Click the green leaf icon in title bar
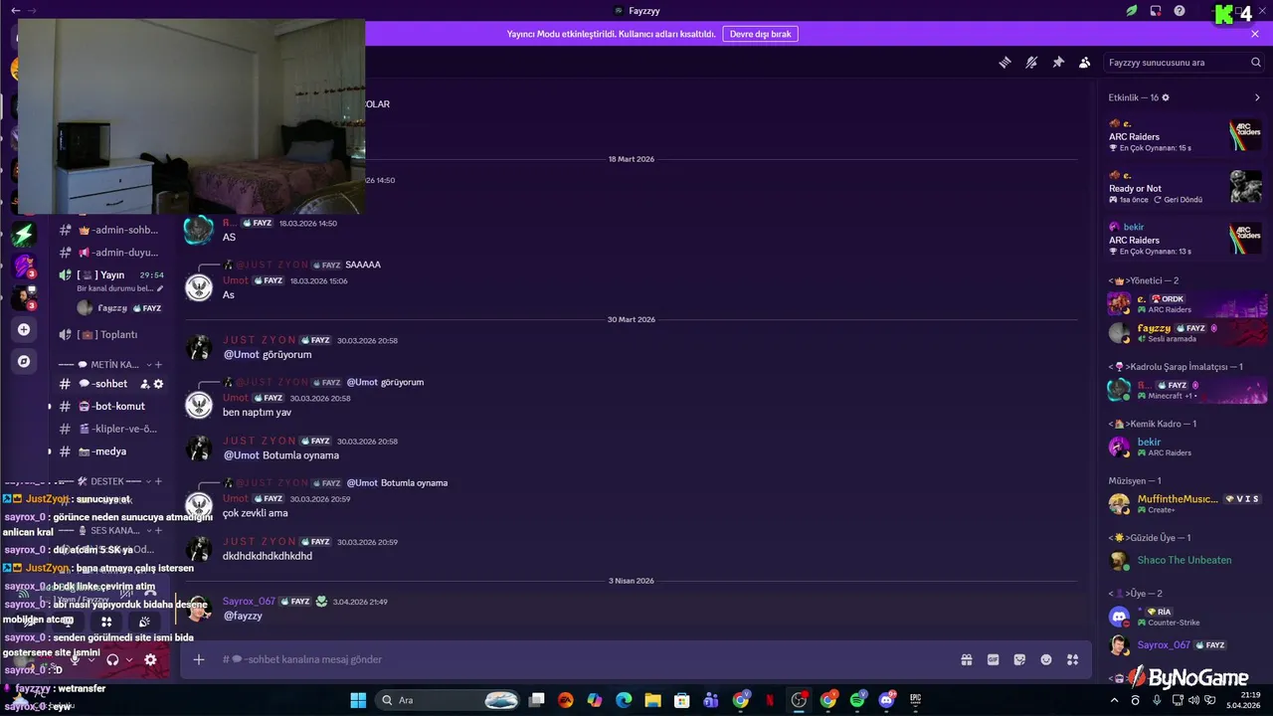1273x716 pixels. coord(1132,11)
